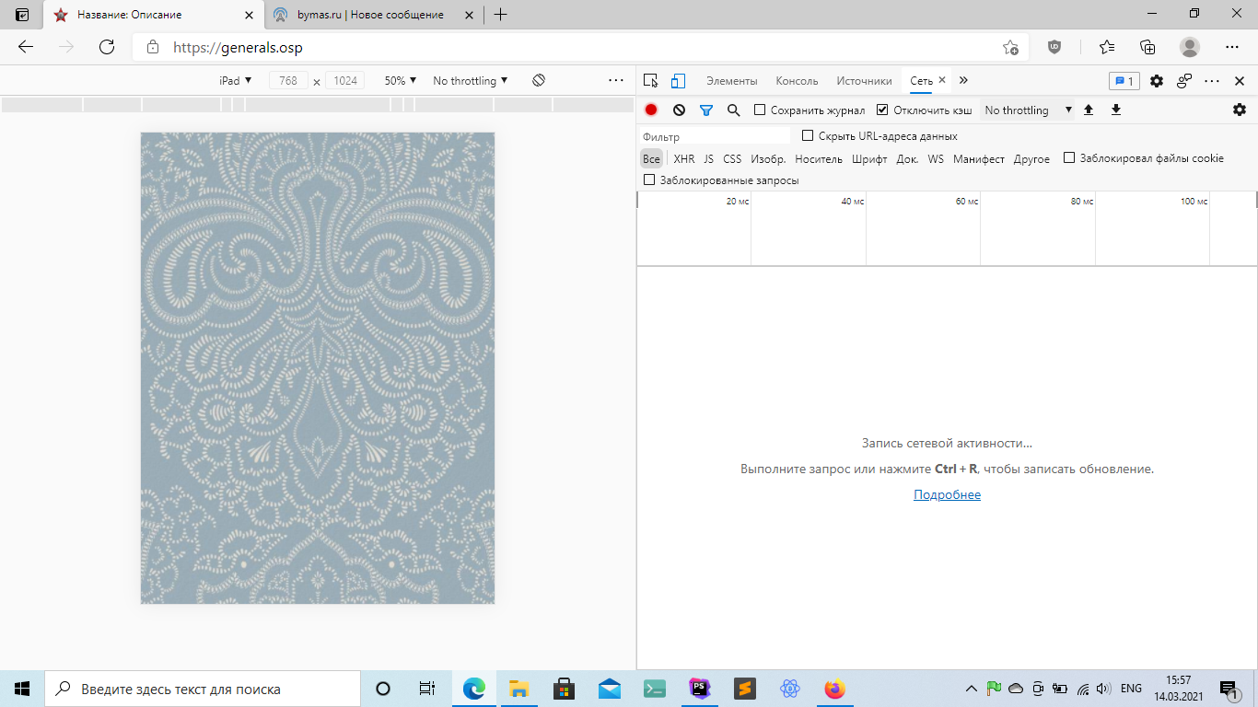Open the network settings gear icon
The image size is (1258, 707).
(1240, 110)
